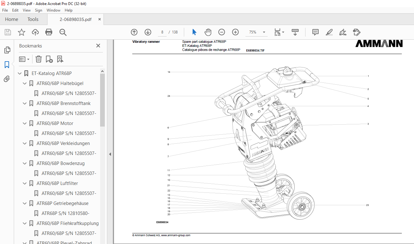Viewport: 414px width, 244px height.
Task: Select the ATR68P S/N 12810580- bookmark
Action: (x=65, y=213)
